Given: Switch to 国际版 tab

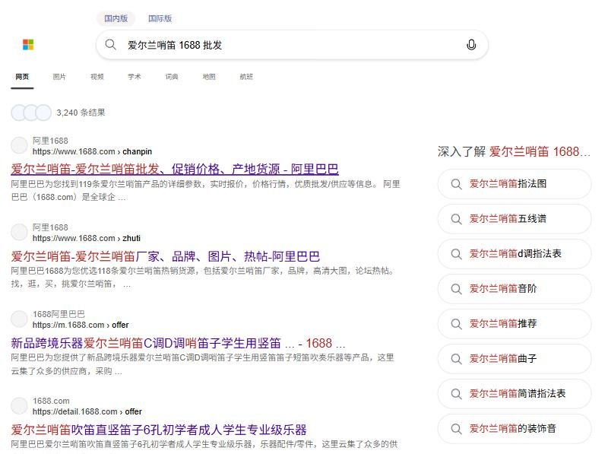Looking at the screenshot, I should [x=160, y=18].
